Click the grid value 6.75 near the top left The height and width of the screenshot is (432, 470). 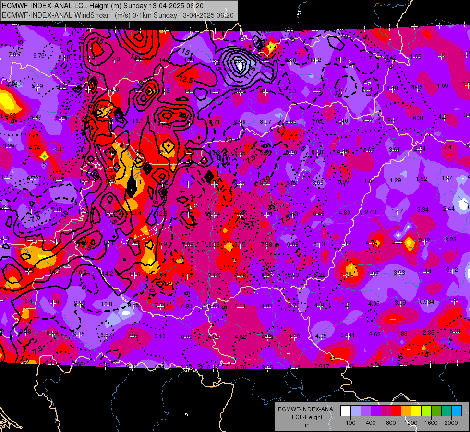coord(39,56)
